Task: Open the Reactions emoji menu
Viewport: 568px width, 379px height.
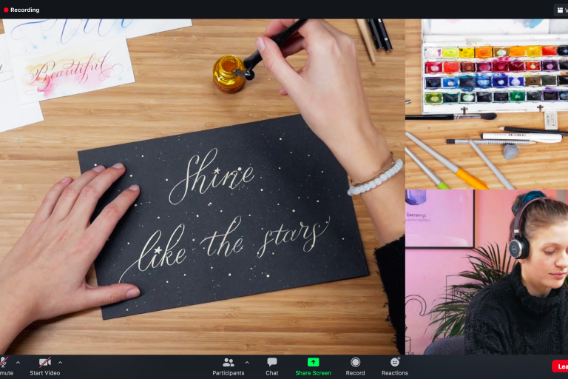Action: [394, 366]
